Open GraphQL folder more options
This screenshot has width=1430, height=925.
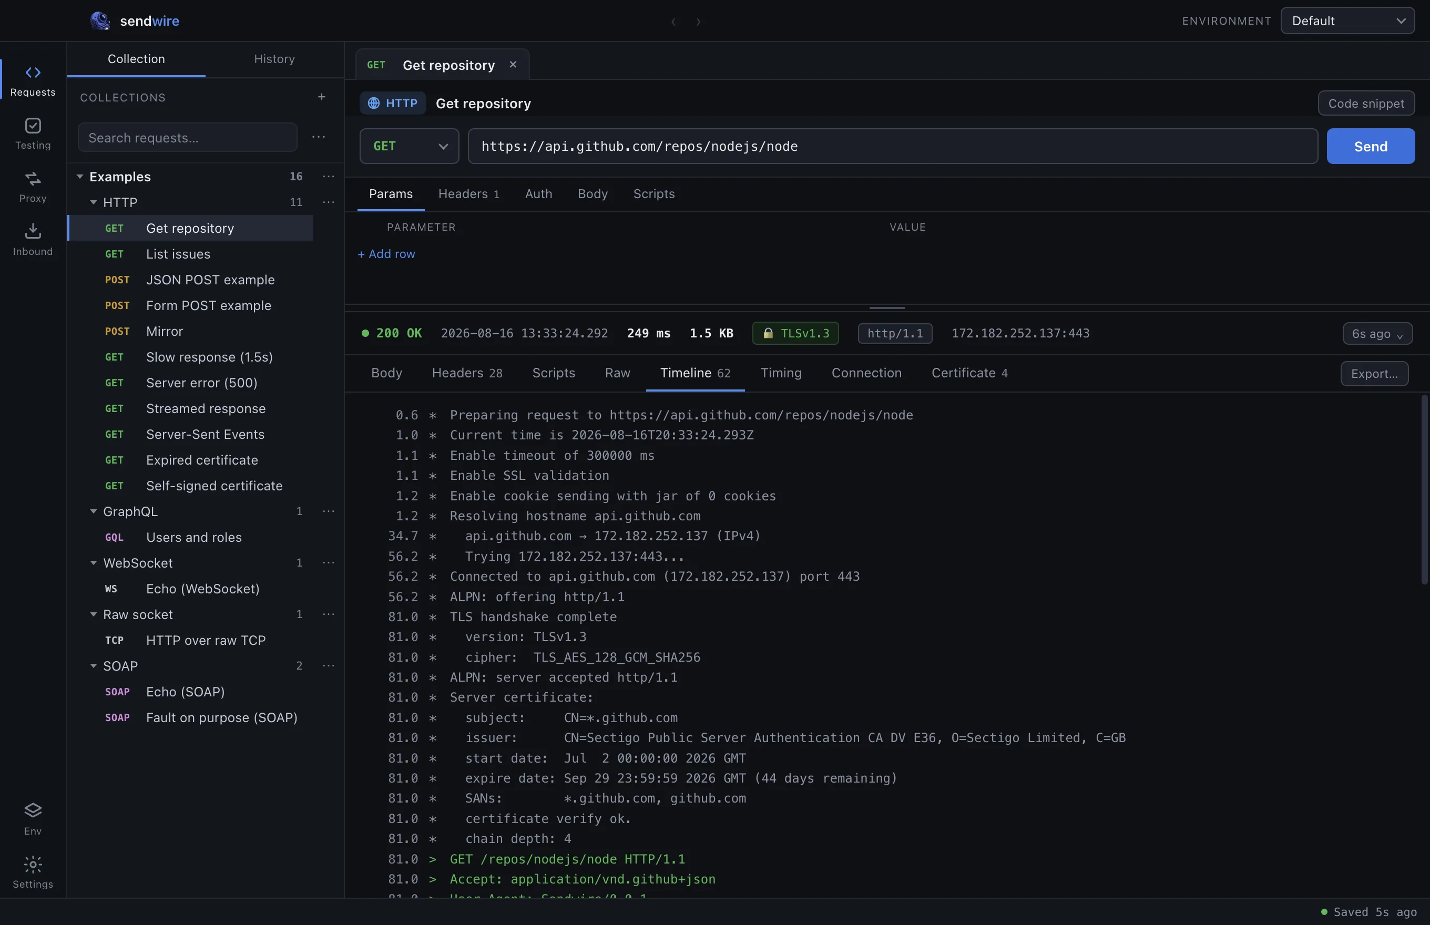(329, 511)
